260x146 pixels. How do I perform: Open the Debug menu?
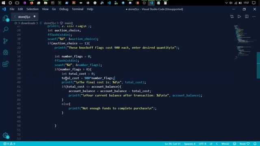(64, 9)
